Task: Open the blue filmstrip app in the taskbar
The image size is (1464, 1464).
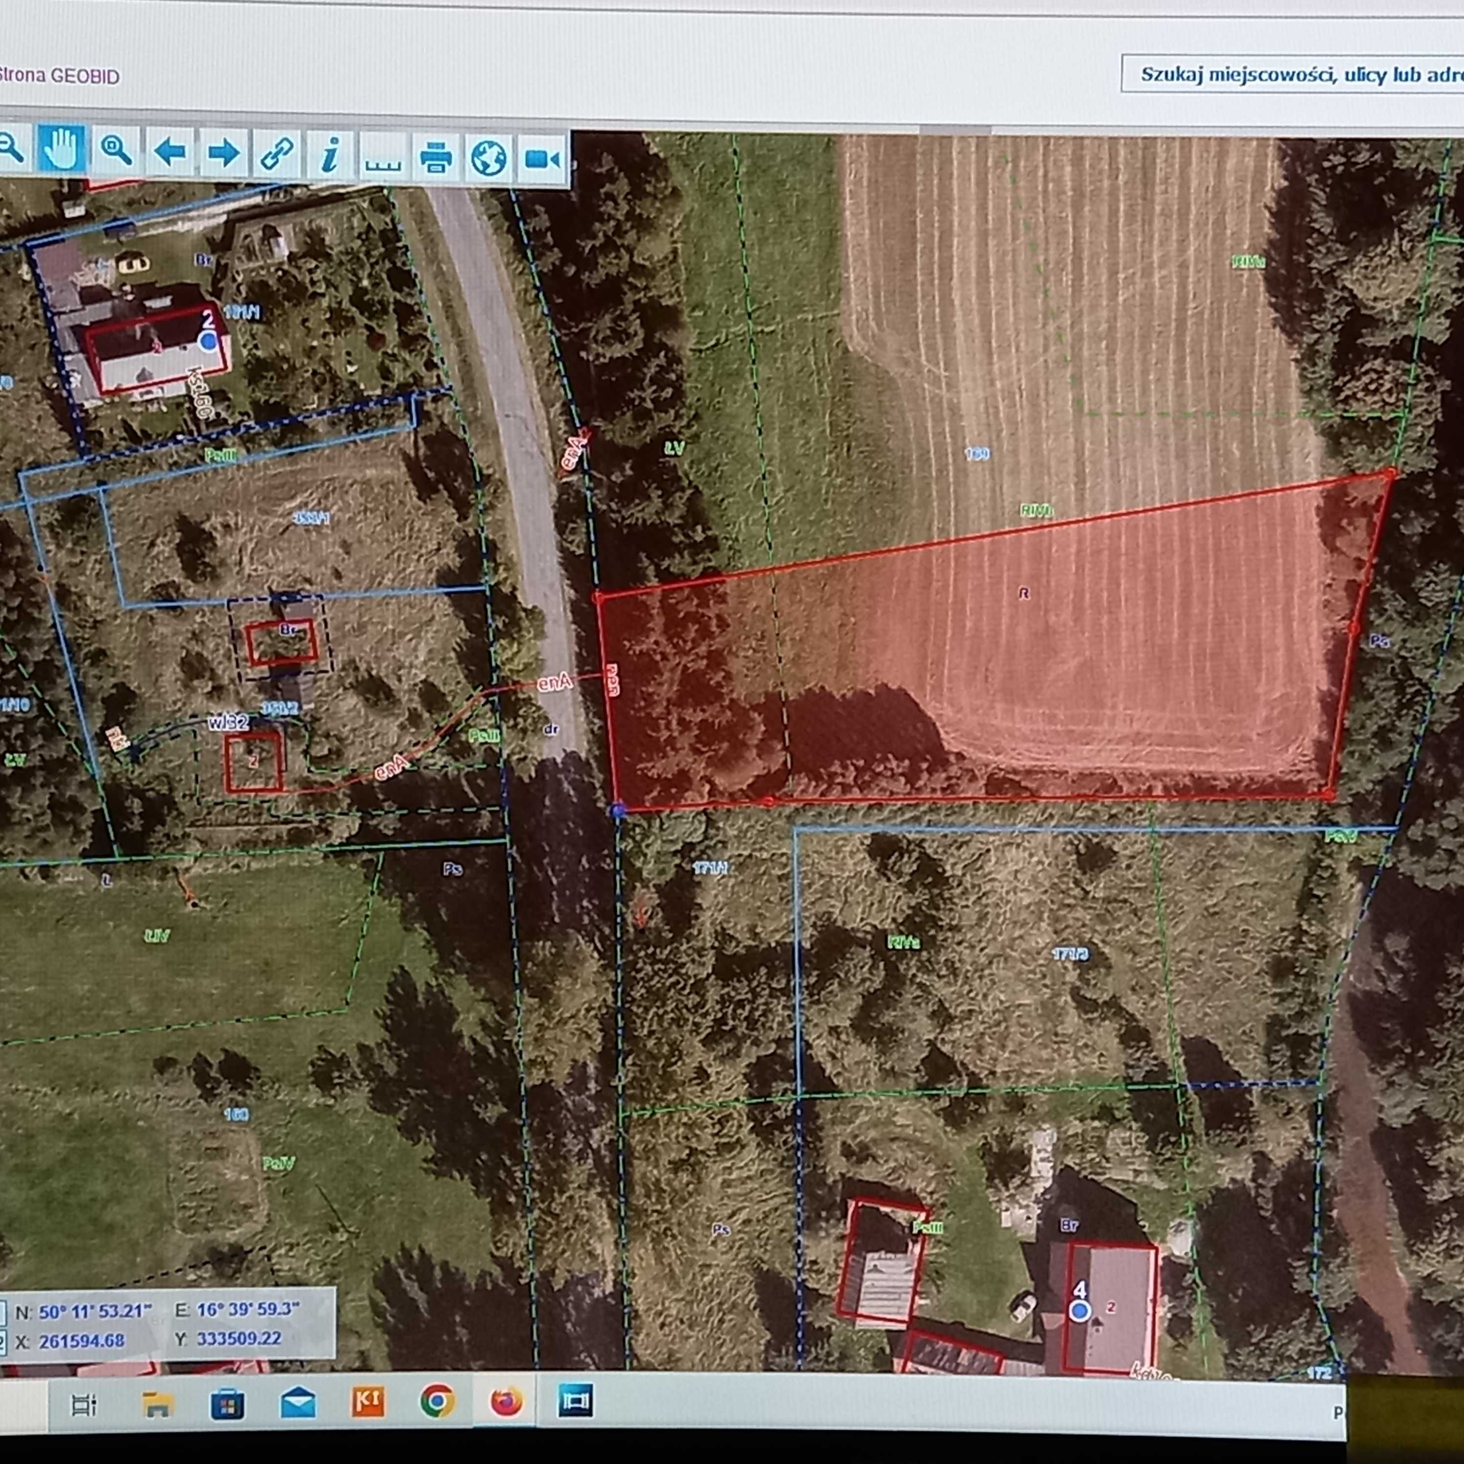Action: 576,1400
